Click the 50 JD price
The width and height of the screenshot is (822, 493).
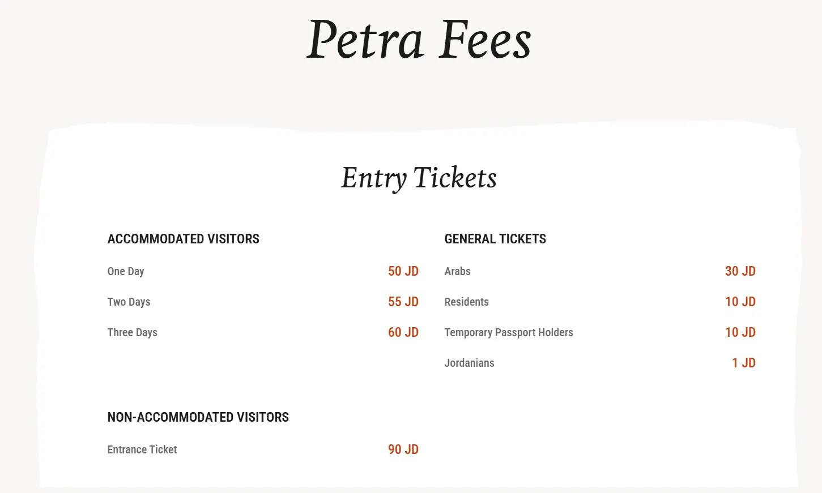click(403, 271)
